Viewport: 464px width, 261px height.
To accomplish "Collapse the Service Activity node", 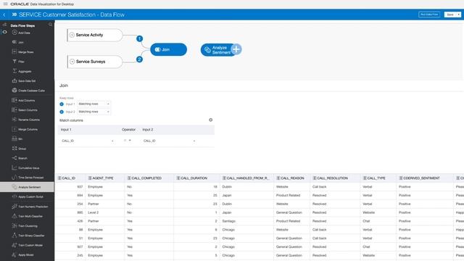I will (72, 35).
